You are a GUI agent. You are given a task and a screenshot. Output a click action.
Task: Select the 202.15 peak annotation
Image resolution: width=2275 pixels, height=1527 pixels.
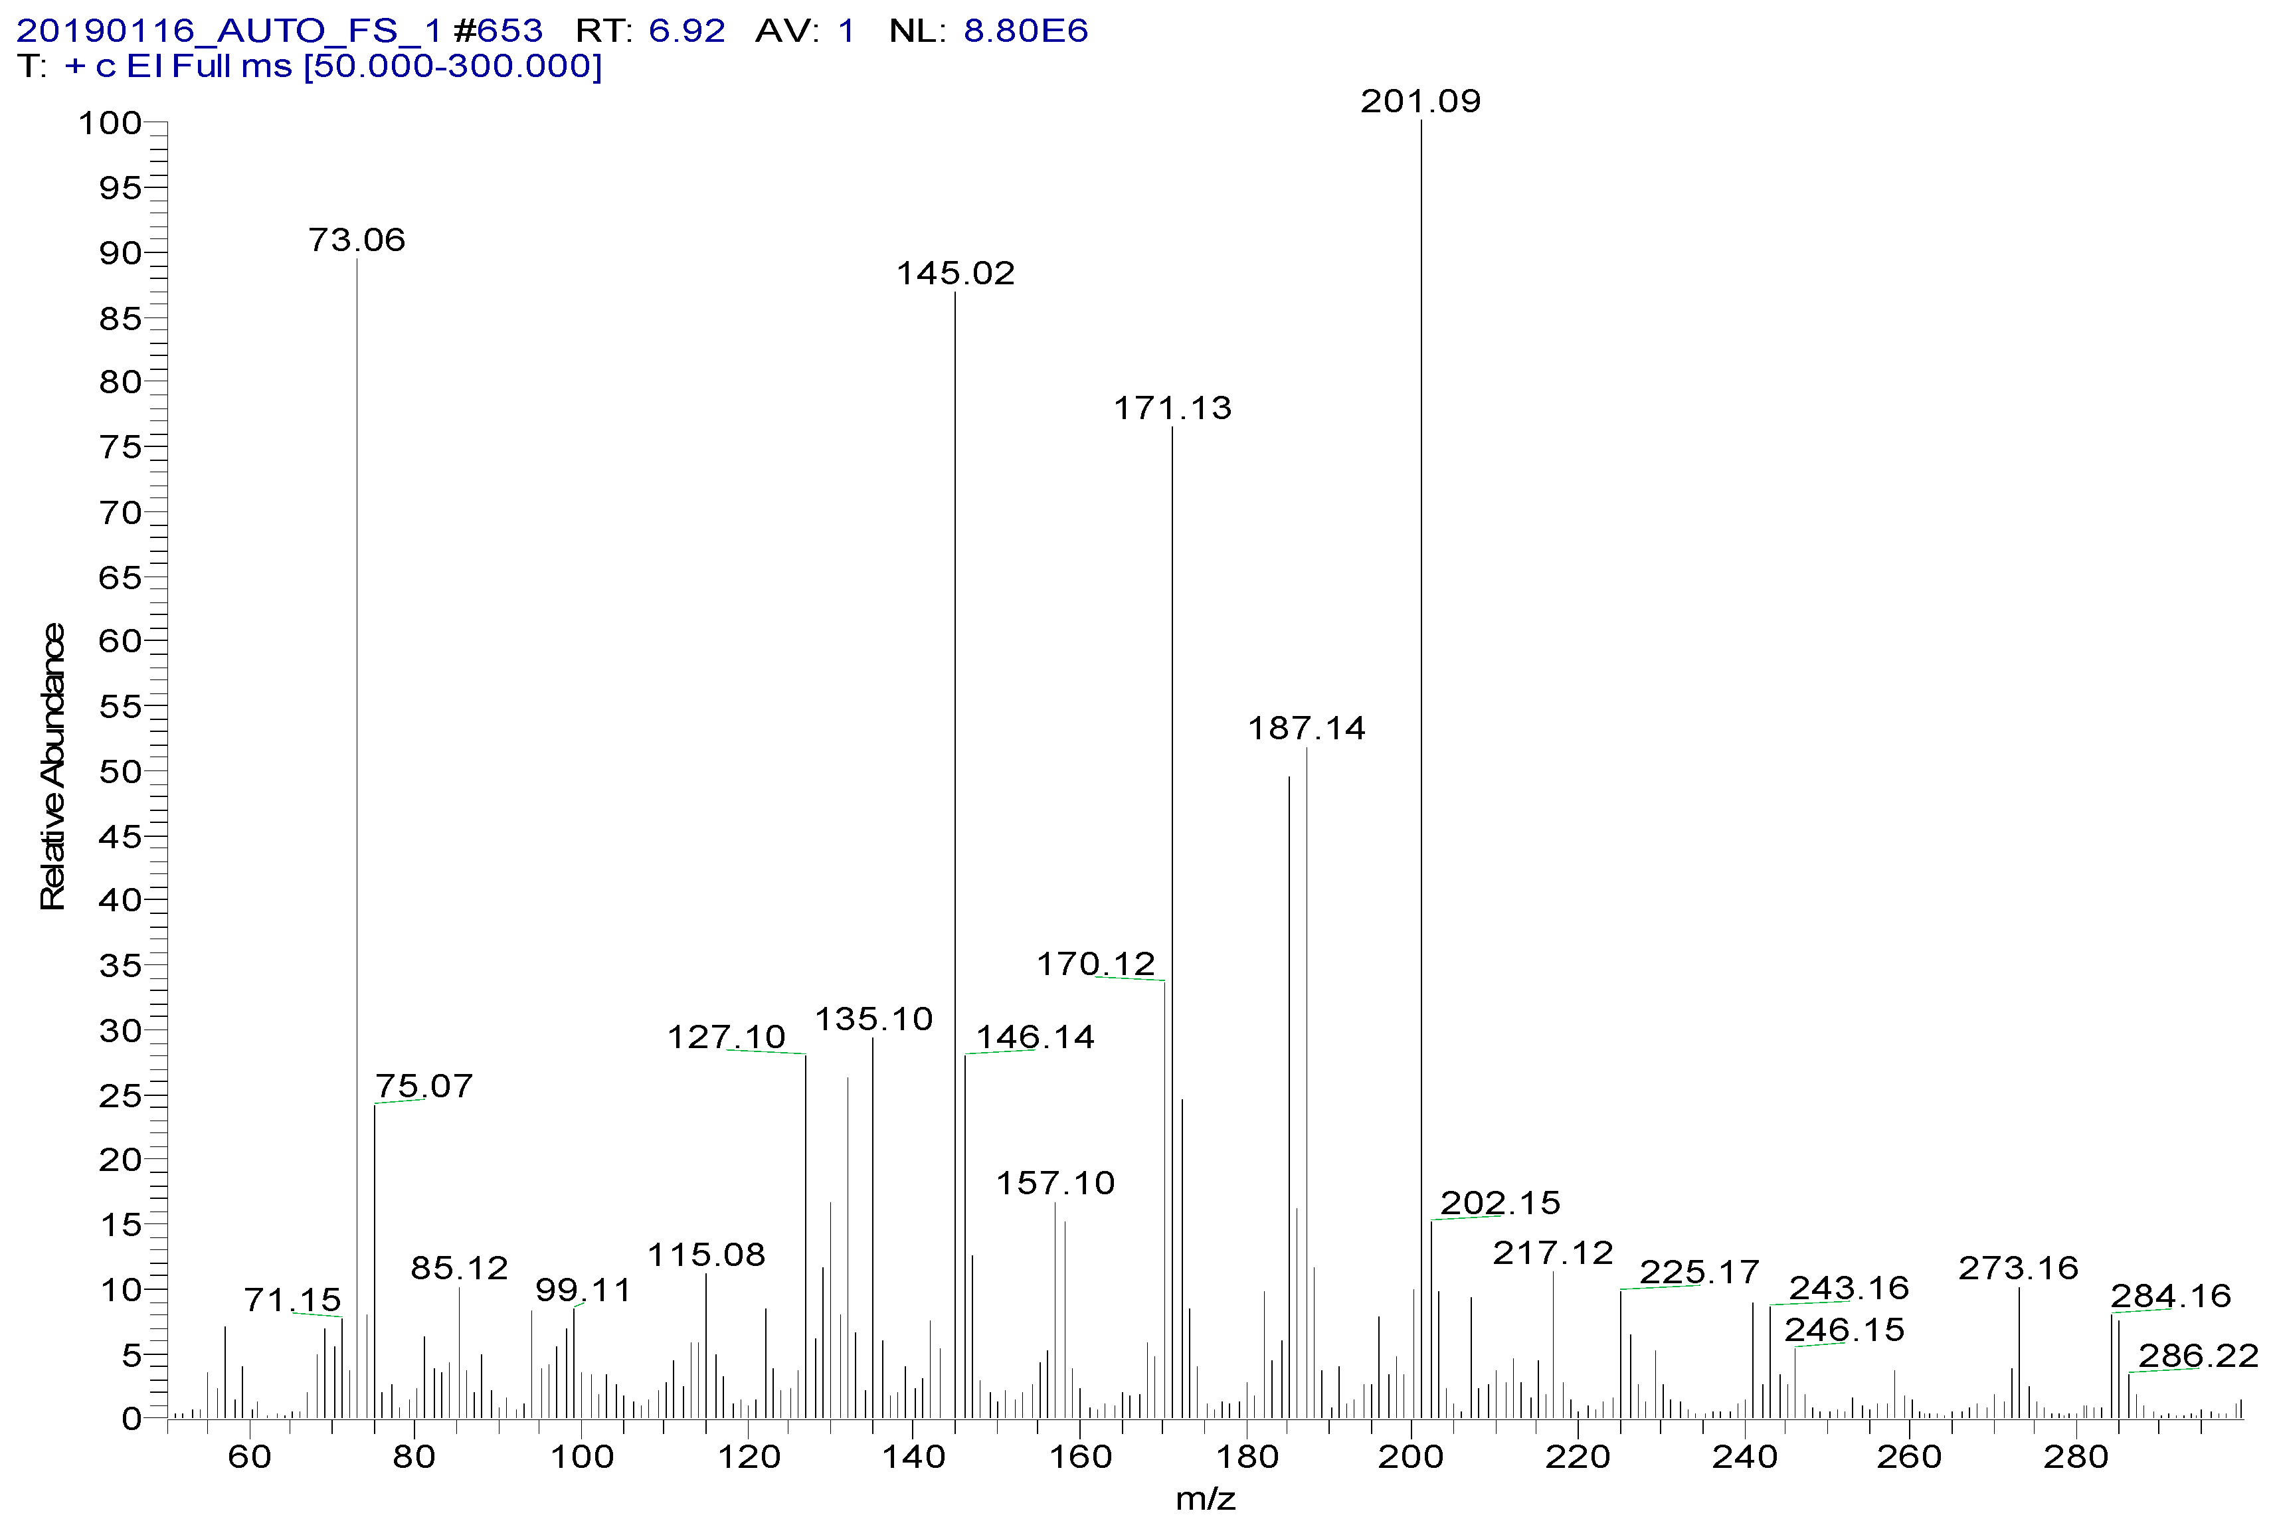coord(1500,1203)
